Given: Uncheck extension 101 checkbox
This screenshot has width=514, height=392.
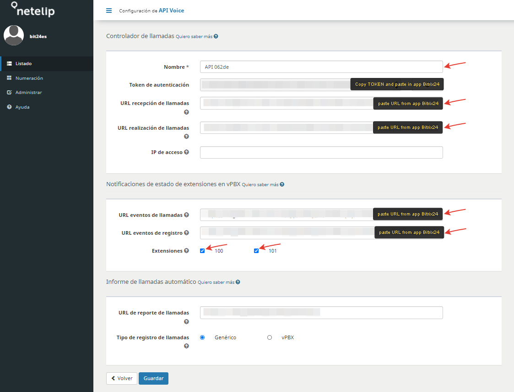Looking at the screenshot, I should pyautogui.click(x=256, y=251).
